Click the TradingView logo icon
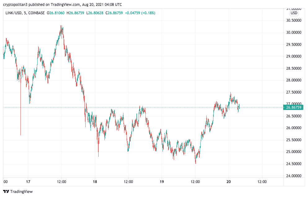The image size is (308, 197). click(x=6, y=191)
